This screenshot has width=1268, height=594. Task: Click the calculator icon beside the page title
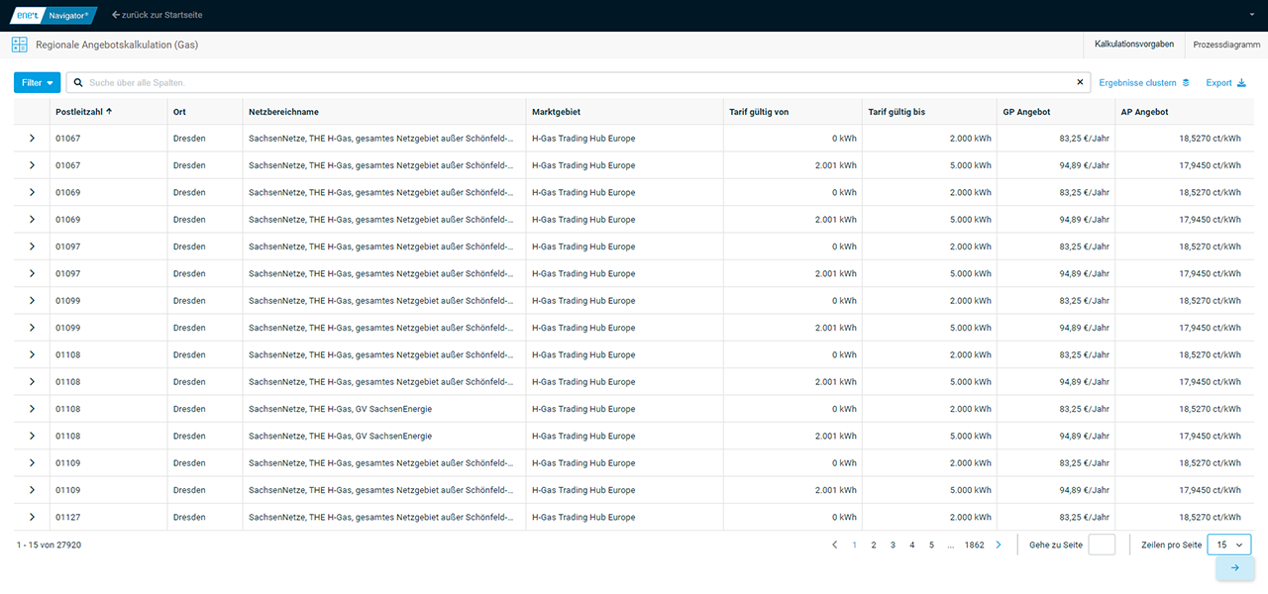click(x=19, y=45)
